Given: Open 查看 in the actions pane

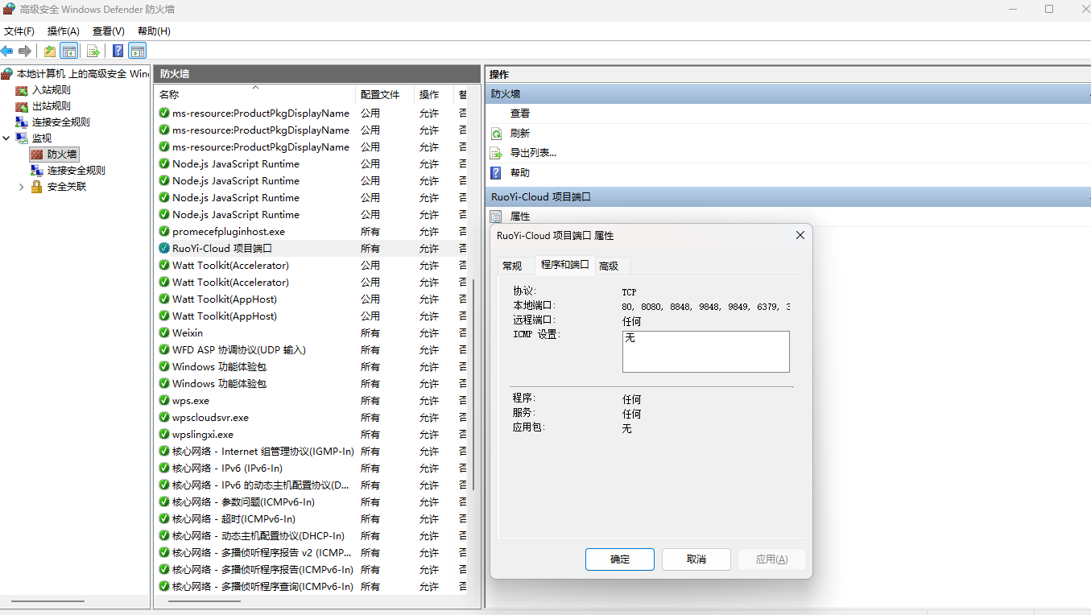Looking at the screenshot, I should point(520,114).
